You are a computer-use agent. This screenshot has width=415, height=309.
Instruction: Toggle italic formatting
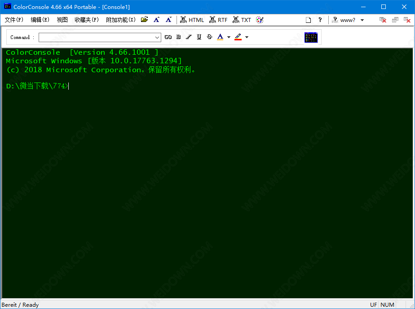pyautogui.click(x=189, y=37)
